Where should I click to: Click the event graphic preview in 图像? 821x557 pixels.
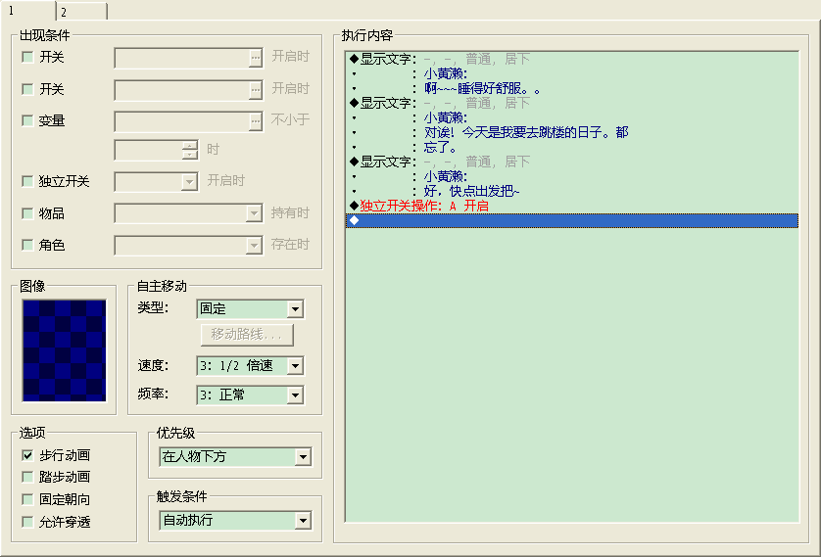point(64,350)
